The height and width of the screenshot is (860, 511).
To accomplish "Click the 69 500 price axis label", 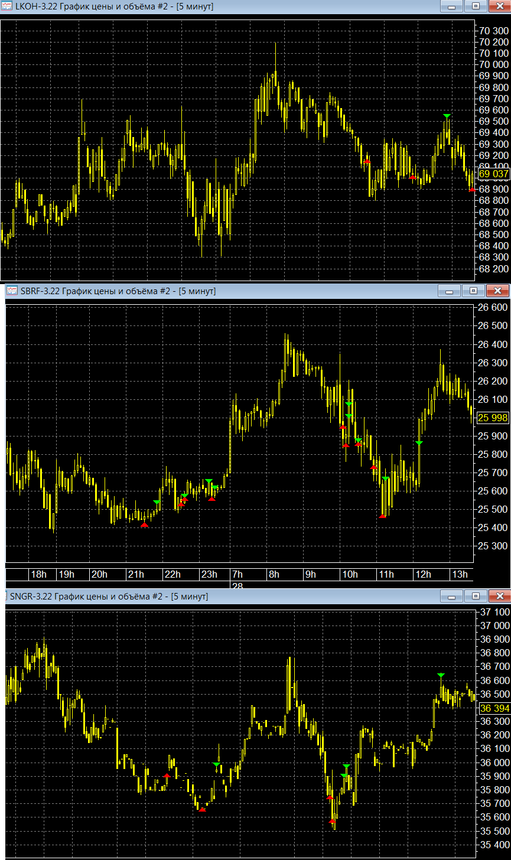I will pyautogui.click(x=494, y=121).
